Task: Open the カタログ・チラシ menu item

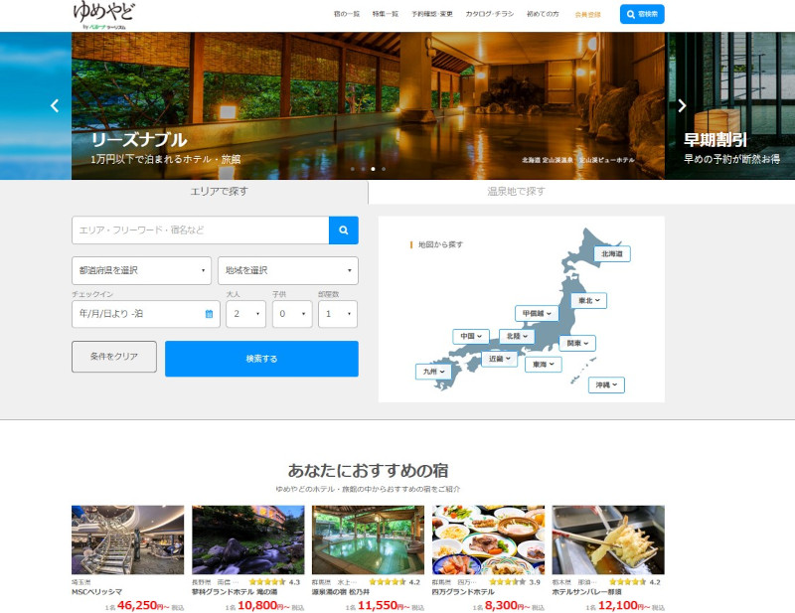Action: click(x=489, y=14)
